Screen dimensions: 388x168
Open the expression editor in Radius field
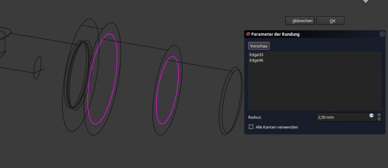click(x=371, y=116)
